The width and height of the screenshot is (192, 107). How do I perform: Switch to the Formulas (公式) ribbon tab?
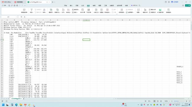(83, 6)
